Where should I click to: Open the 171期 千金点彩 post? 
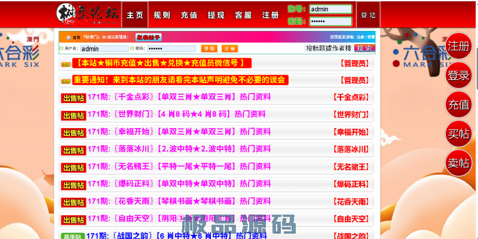179,97
